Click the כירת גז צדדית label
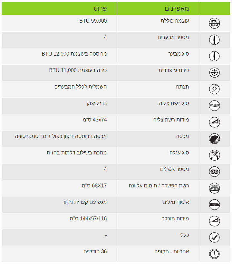Viewport: 232px width, 264px height. point(174,70)
